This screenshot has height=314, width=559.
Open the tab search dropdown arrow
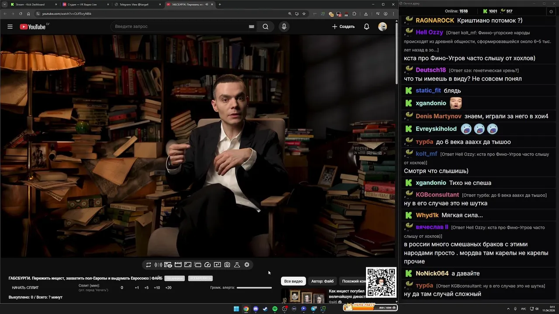(3, 4)
